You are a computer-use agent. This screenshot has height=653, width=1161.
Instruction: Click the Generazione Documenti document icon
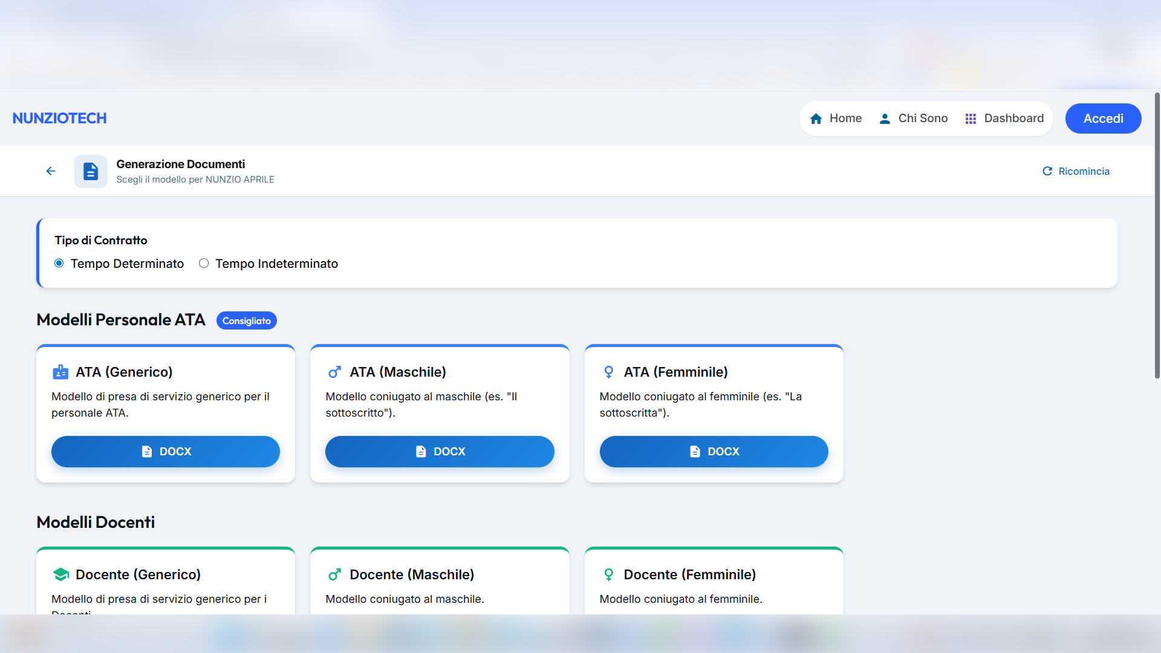coord(91,171)
